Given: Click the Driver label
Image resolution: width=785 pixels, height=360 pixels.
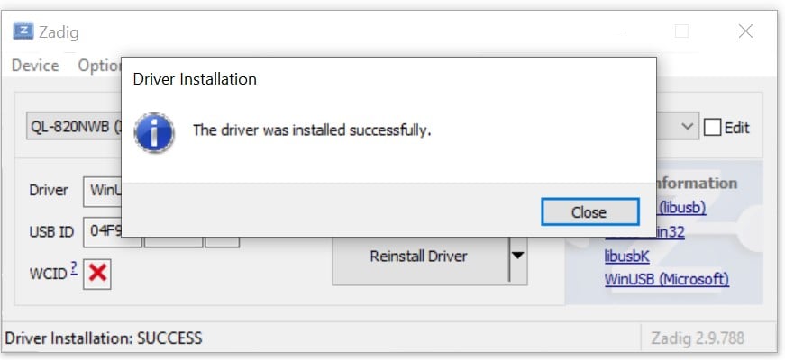Looking at the screenshot, I should click(x=49, y=191).
